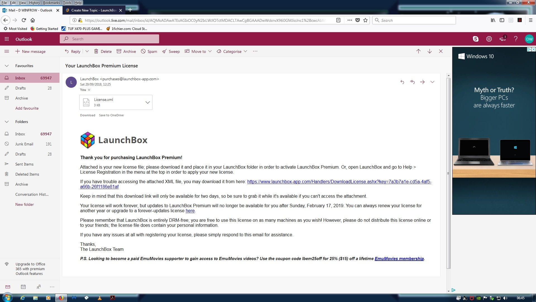Screen dimensions: 536x302
Task: Open Firefox Library icon
Action: (x=493, y=20)
